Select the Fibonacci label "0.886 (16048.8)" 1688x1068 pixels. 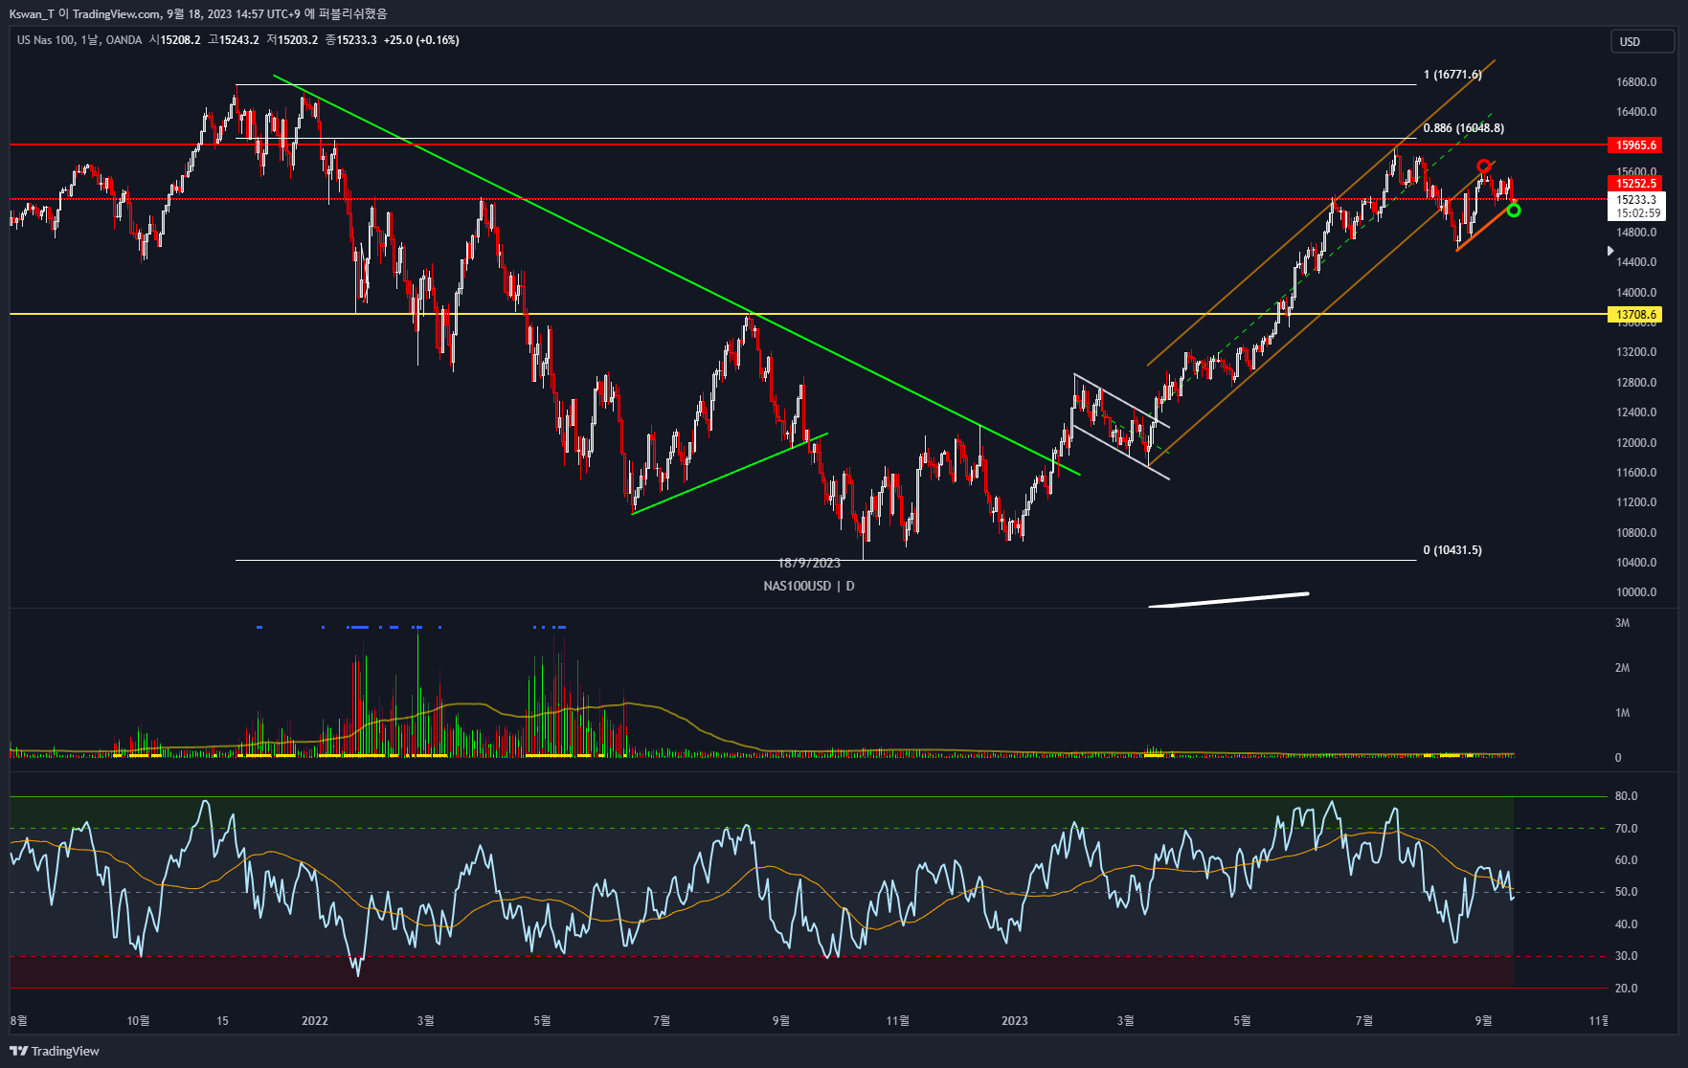click(x=1463, y=128)
